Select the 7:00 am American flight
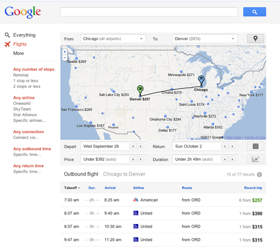Screen dimensions: 280x249 [x=163, y=200]
